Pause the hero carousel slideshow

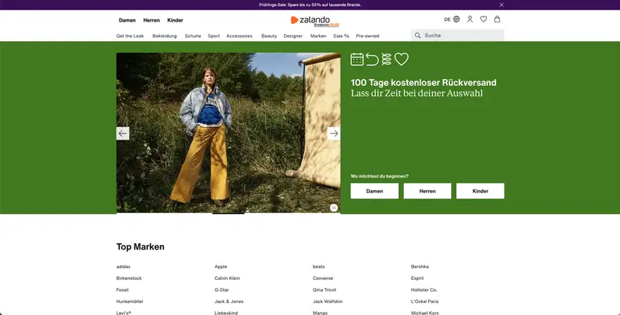(334, 208)
